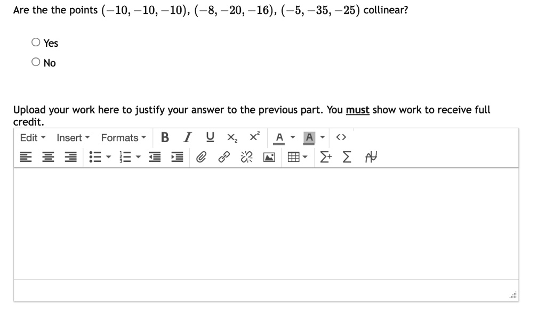Insert a link with chain icon
Viewport: 546px width, 313px height.
pyautogui.click(x=224, y=157)
